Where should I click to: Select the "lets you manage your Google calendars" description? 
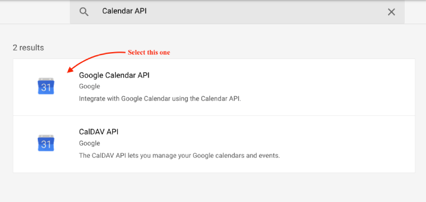coord(179,156)
